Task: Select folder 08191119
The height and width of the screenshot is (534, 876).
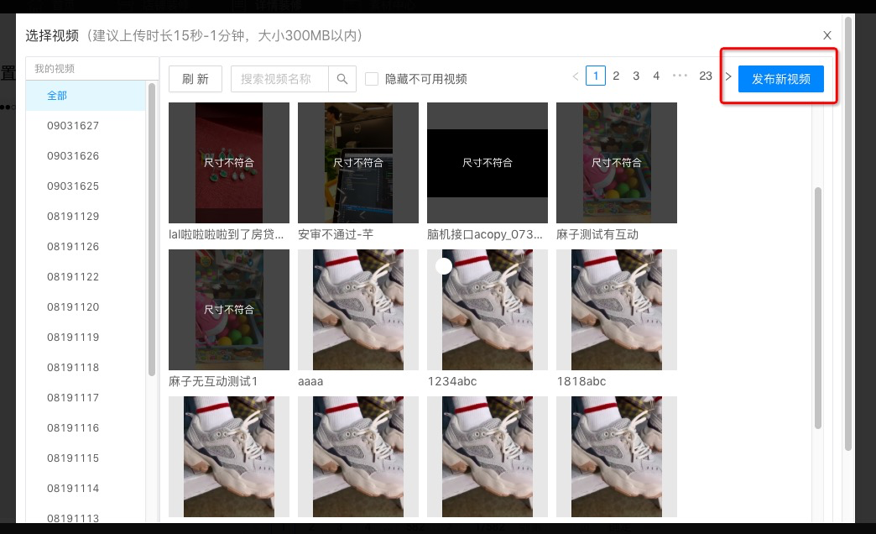Action: [x=86, y=338]
